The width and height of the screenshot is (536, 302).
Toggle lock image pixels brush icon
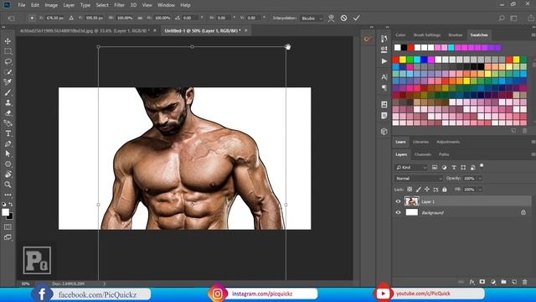pyautogui.click(x=419, y=190)
